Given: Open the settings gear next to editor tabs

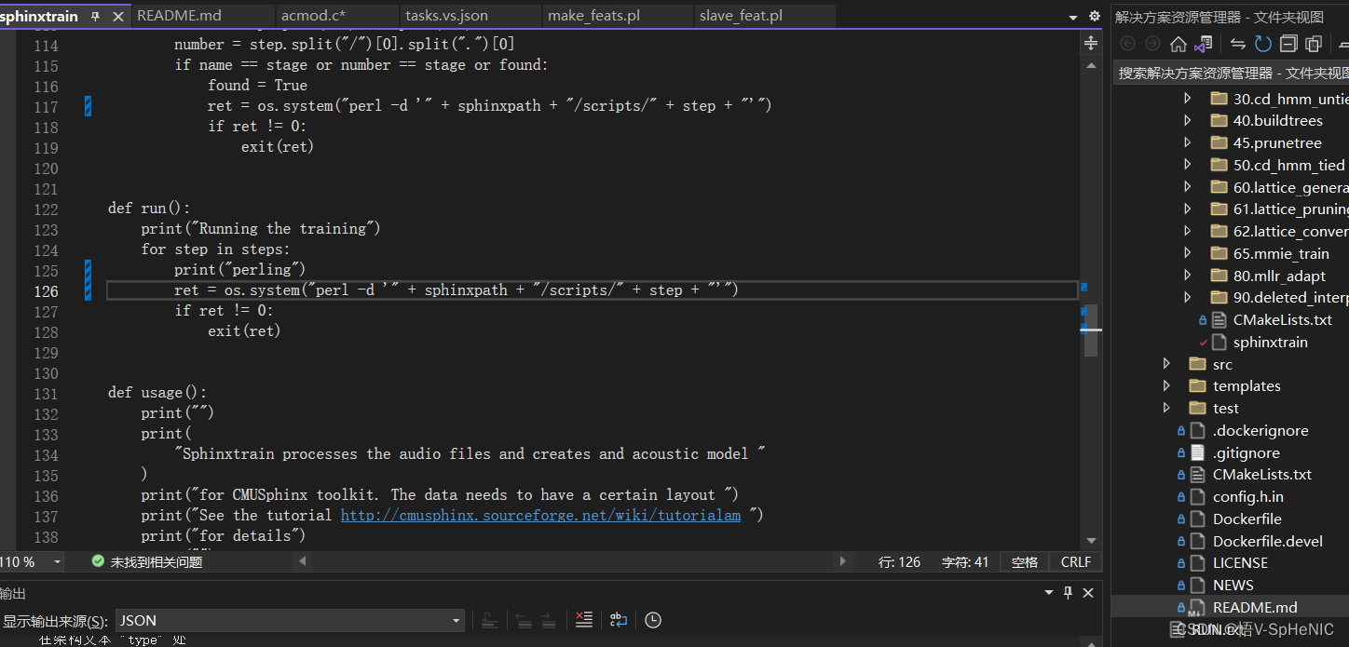Looking at the screenshot, I should coord(1095,16).
